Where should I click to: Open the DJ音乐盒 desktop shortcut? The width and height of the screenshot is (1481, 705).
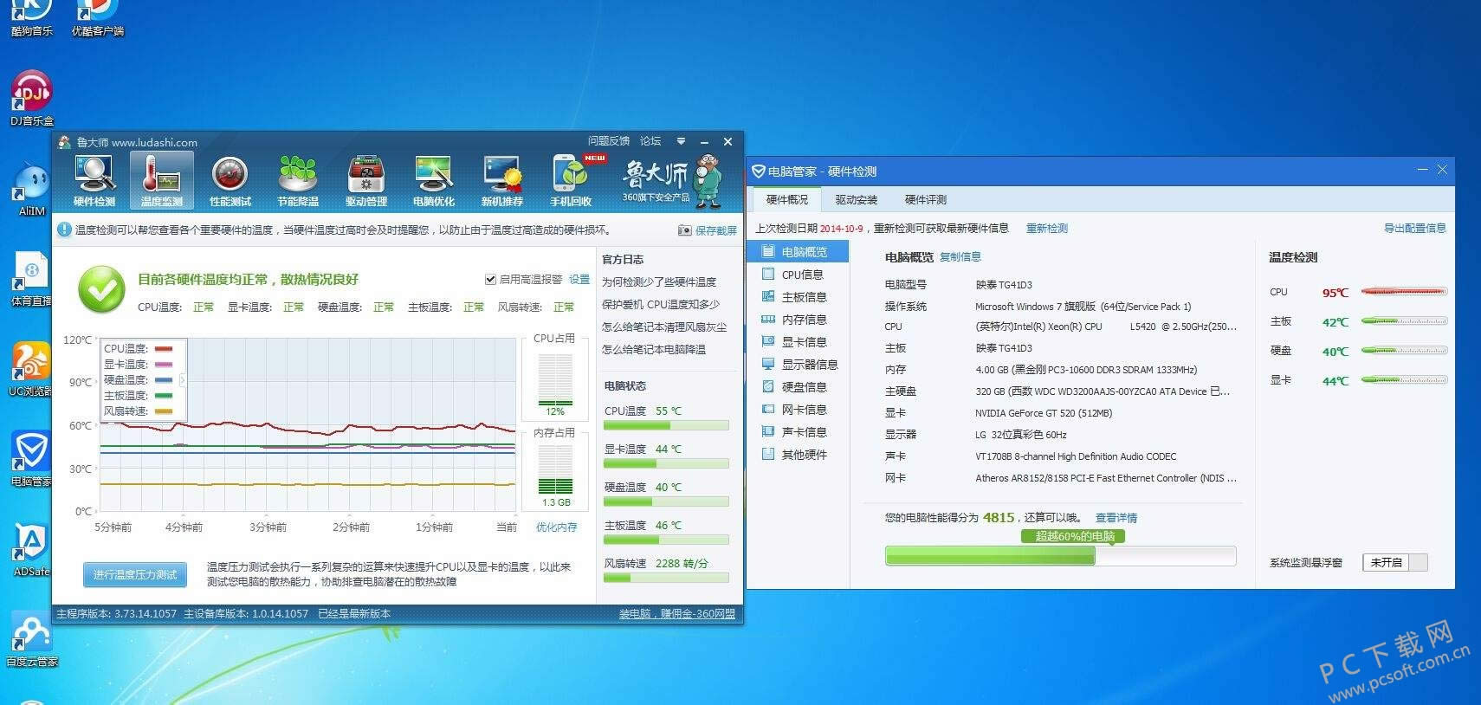pyautogui.click(x=31, y=98)
